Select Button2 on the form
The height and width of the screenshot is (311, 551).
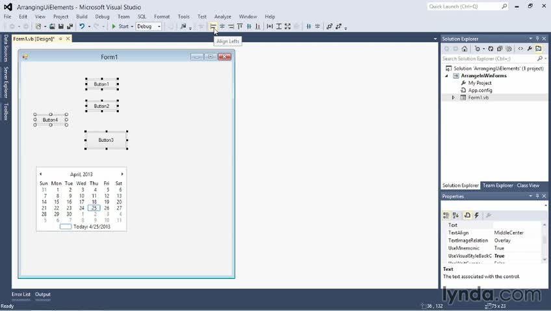click(101, 106)
